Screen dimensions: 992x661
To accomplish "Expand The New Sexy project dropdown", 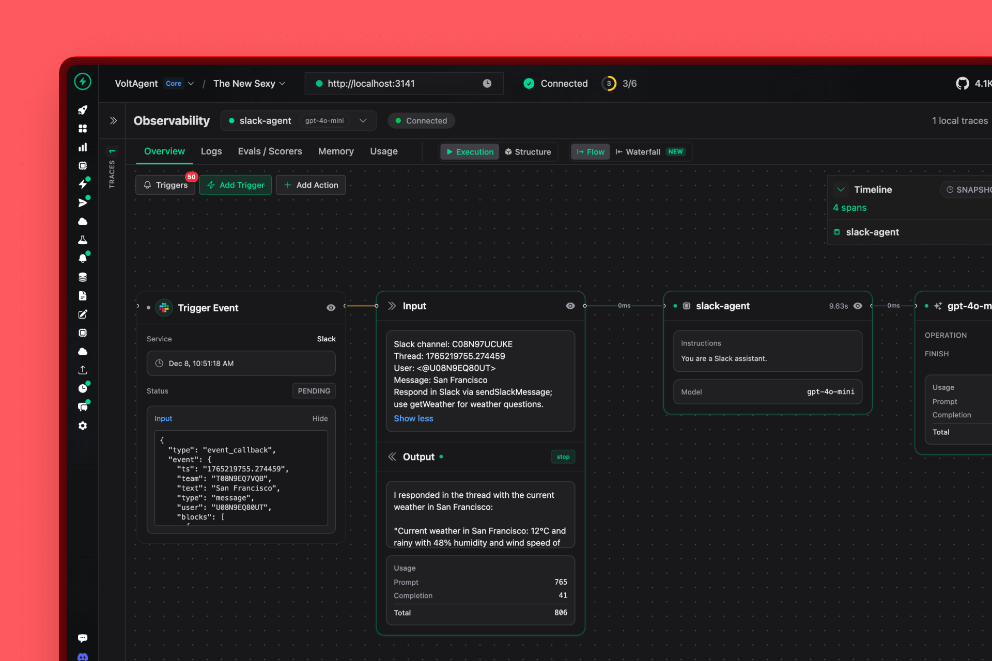I will (249, 83).
